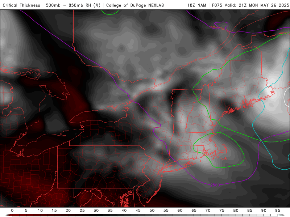Viewport: 290px width, 217px height.
Task: Click the colorbar value '10'
Action: [40, 210]
